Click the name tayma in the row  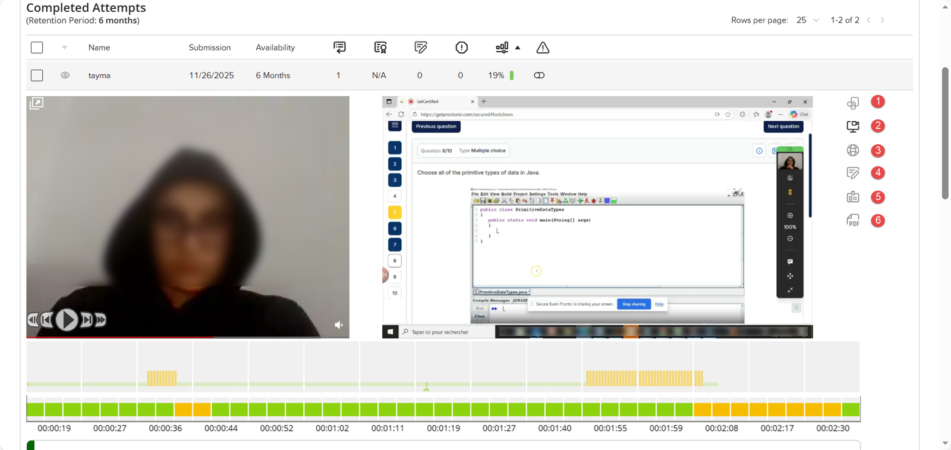[x=99, y=75]
